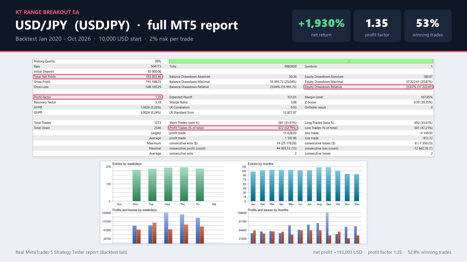
Task: Open the 1.35 profit factor card
Action: (377, 26)
